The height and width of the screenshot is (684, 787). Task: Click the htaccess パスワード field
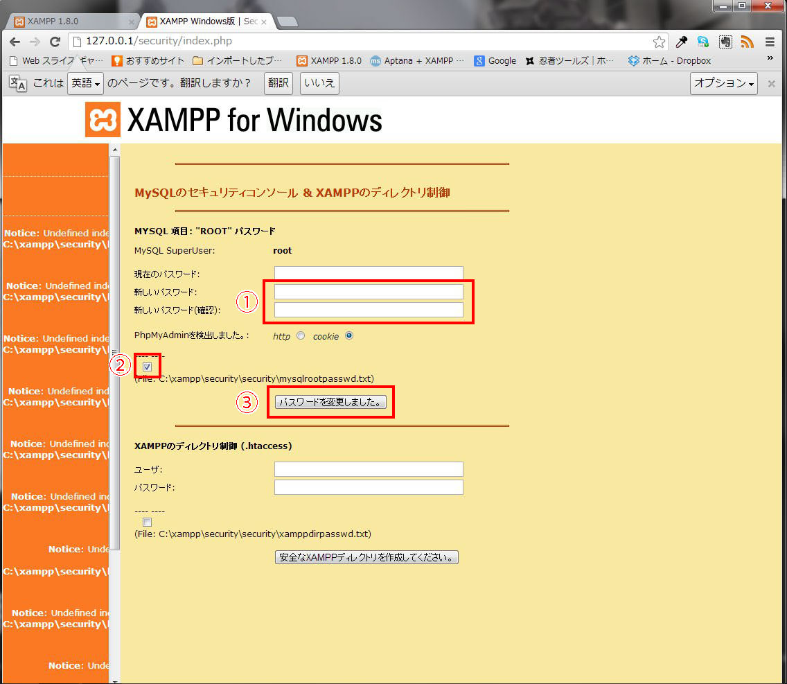click(x=369, y=487)
